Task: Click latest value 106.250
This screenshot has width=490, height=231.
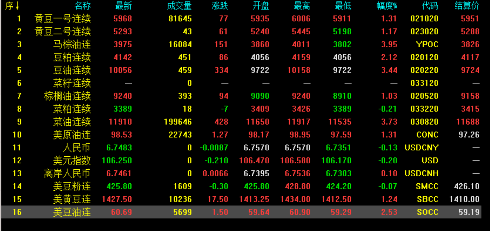Action: coord(117,160)
